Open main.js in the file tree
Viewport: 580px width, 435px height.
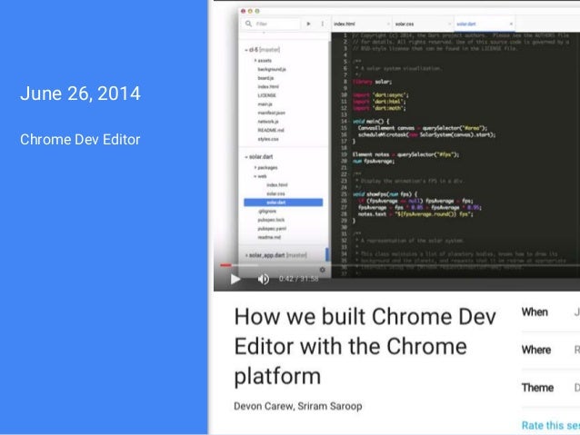click(265, 104)
